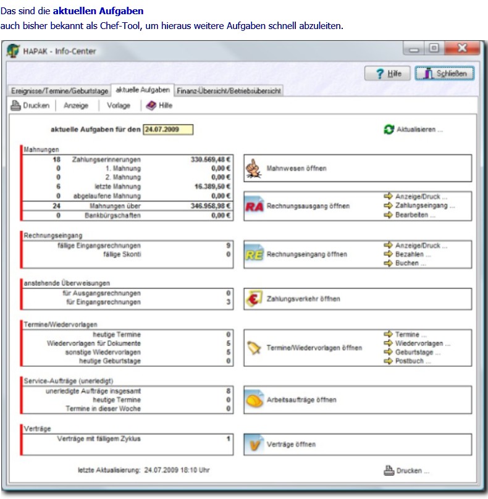This screenshot has width=488, height=499.
Task: Open the Anzeige toolbar item
Action: [x=76, y=106]
